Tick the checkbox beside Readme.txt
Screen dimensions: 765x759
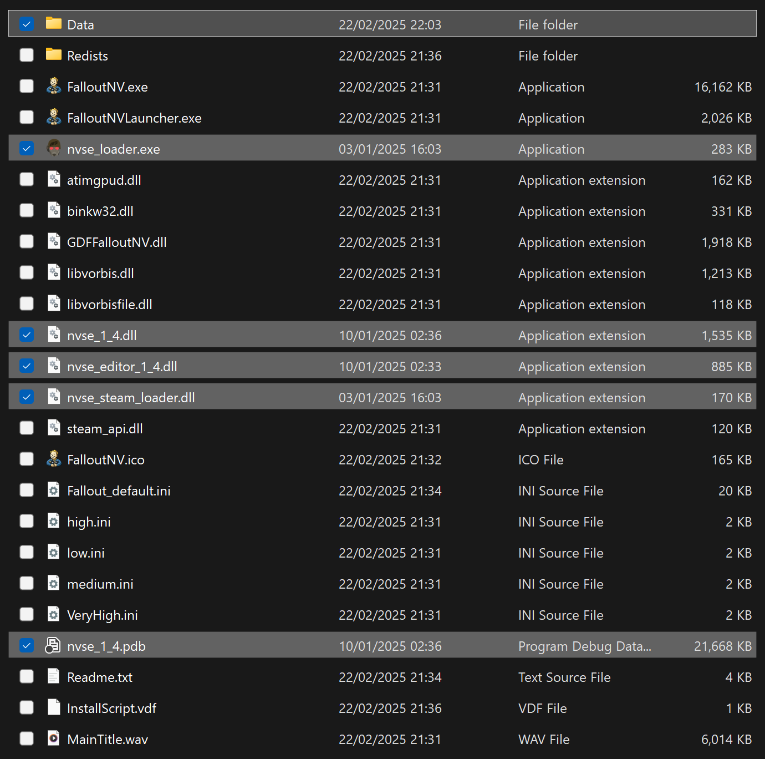pyautogui.click(x=27, y=676)
